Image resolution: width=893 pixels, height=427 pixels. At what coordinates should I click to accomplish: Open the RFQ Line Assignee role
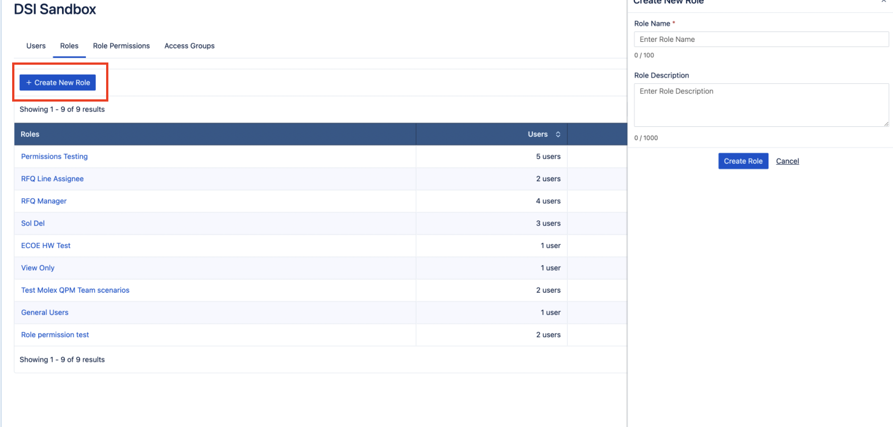point(52,179)
